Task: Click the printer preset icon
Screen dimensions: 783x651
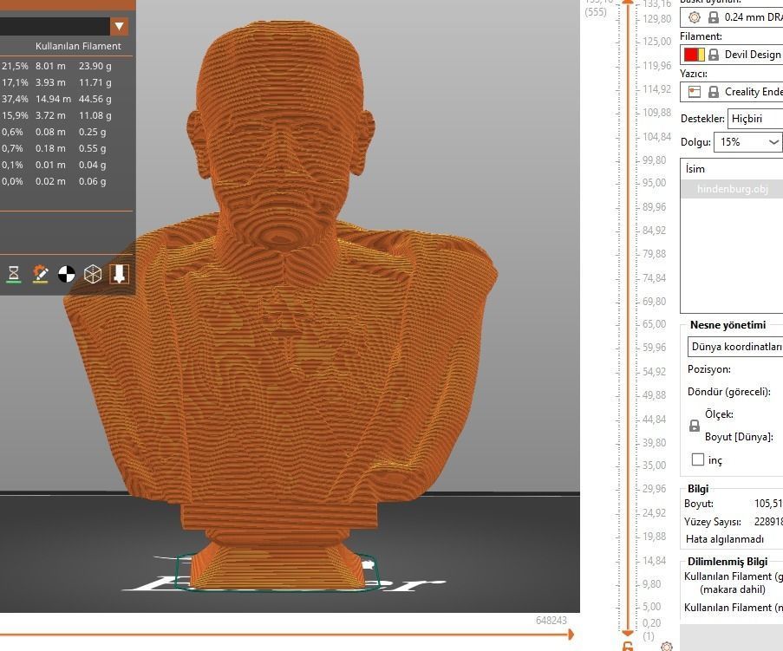Action: pos(694,92)
